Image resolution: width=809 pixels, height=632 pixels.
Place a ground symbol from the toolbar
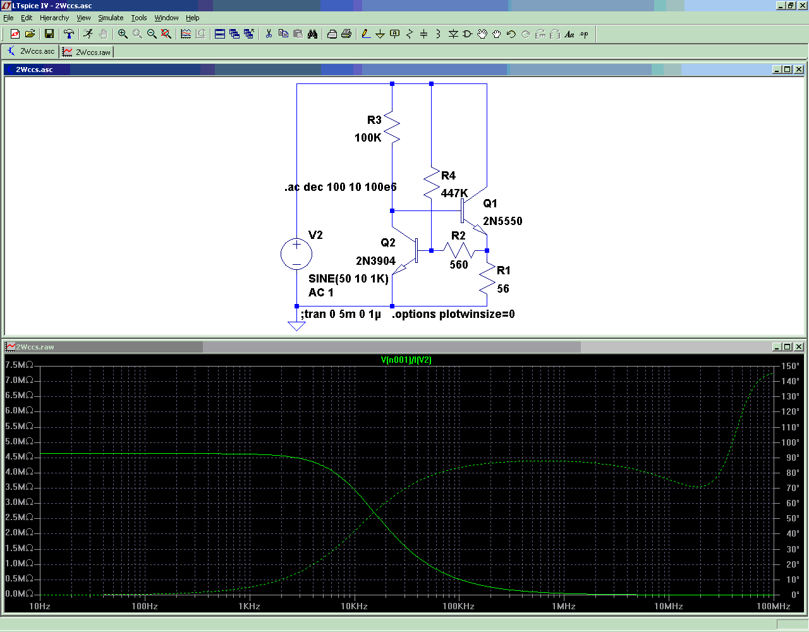[x=380, y=34]
